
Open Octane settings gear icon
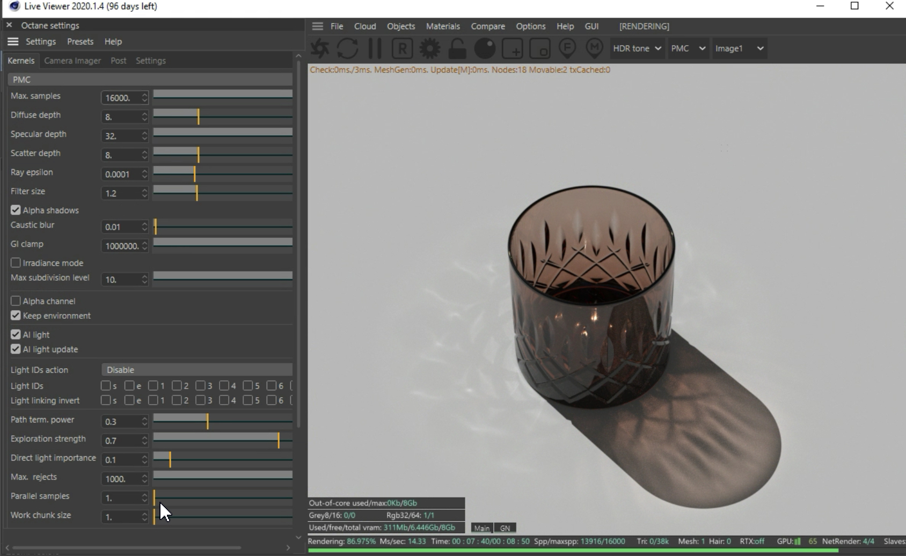coord(429,48)
